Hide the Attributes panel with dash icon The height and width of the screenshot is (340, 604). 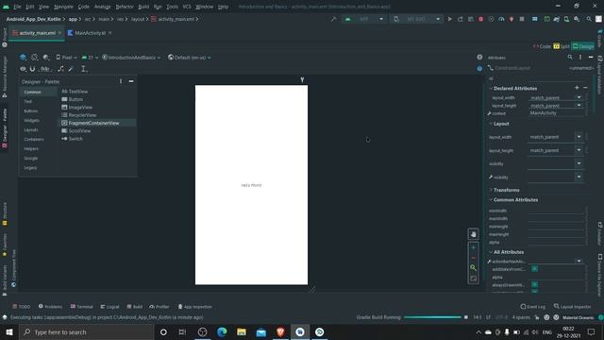tap(591, 57)
